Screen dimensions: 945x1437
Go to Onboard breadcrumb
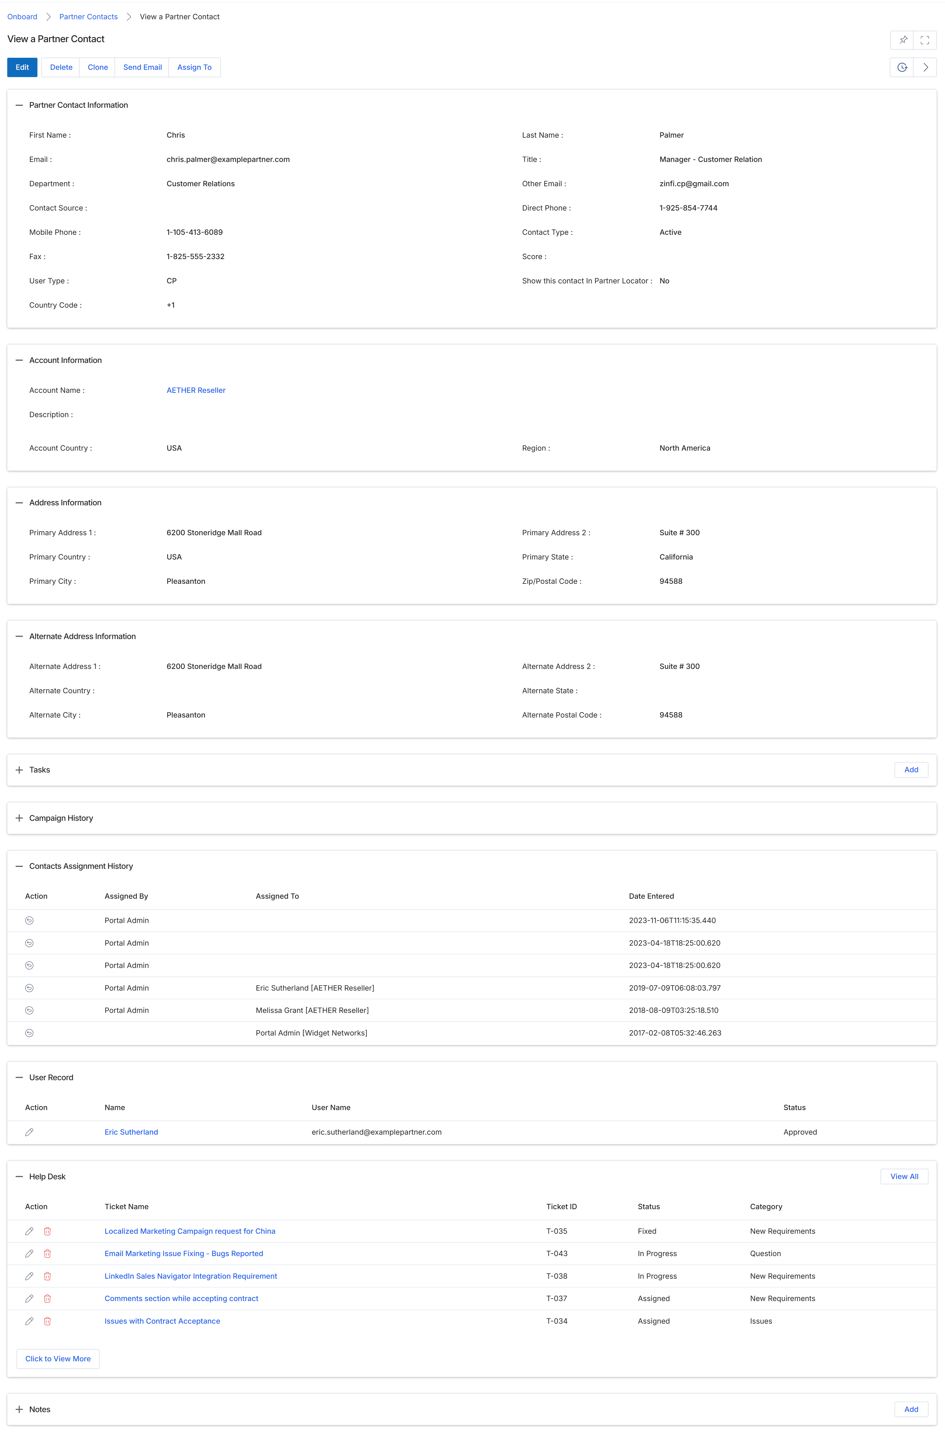click(22, 17)
